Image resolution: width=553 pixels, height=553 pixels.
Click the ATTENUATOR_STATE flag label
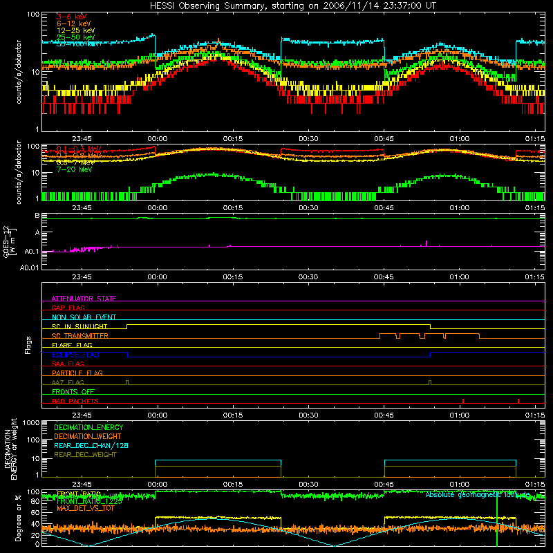pyautogui.click(x=84, y=299)
